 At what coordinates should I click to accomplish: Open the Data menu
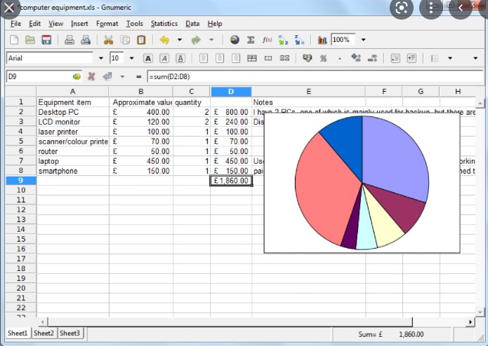click(x=192, y=24)
